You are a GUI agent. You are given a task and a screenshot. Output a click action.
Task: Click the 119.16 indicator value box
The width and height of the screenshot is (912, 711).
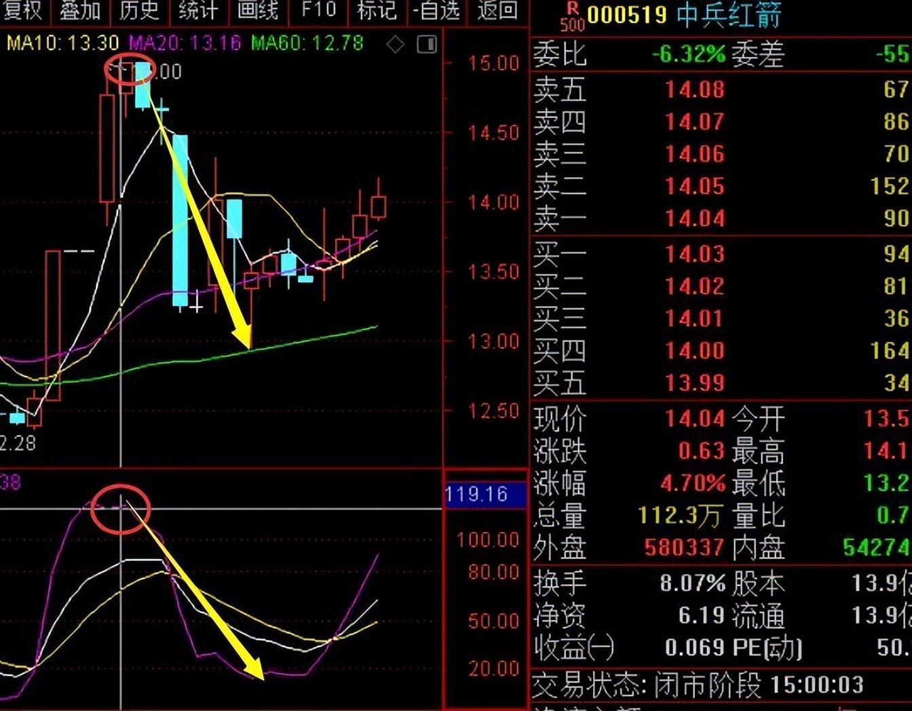tap(486, 495)
